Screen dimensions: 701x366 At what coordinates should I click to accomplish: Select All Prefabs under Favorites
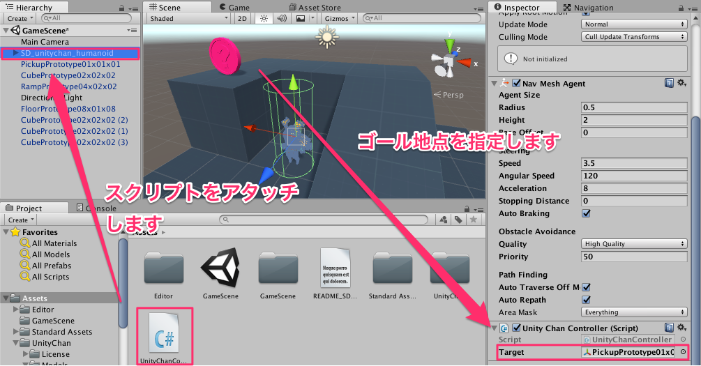(x=52, y=266)
